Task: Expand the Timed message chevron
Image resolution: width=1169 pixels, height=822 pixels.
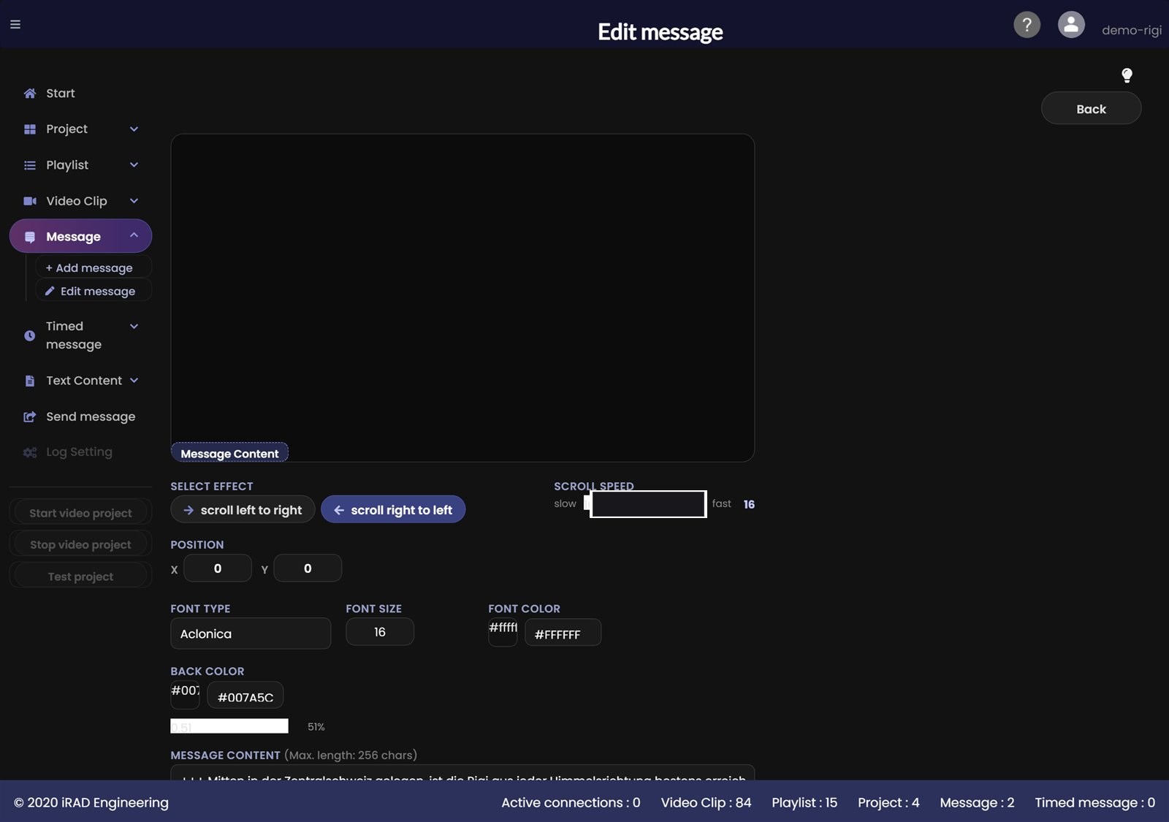Action: pyautogui.click(x=134, y=326)
